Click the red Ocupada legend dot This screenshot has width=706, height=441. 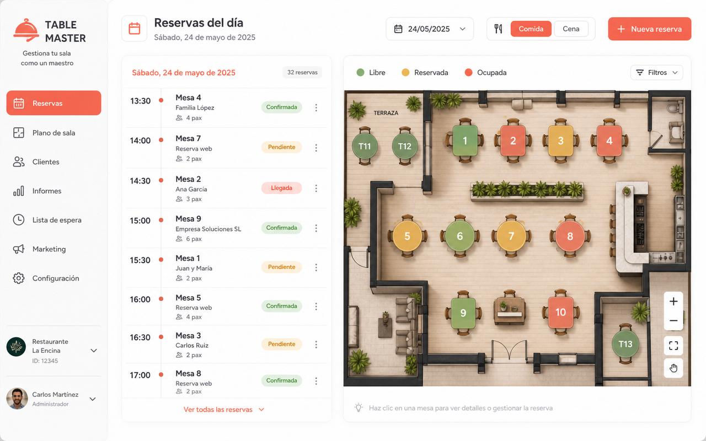tap(468, 72)
